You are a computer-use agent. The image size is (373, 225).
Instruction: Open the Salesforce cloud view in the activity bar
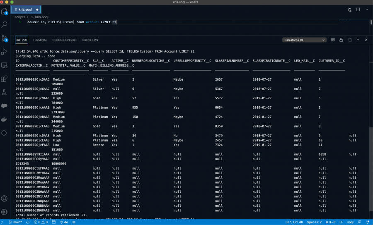tap(4, 105)
